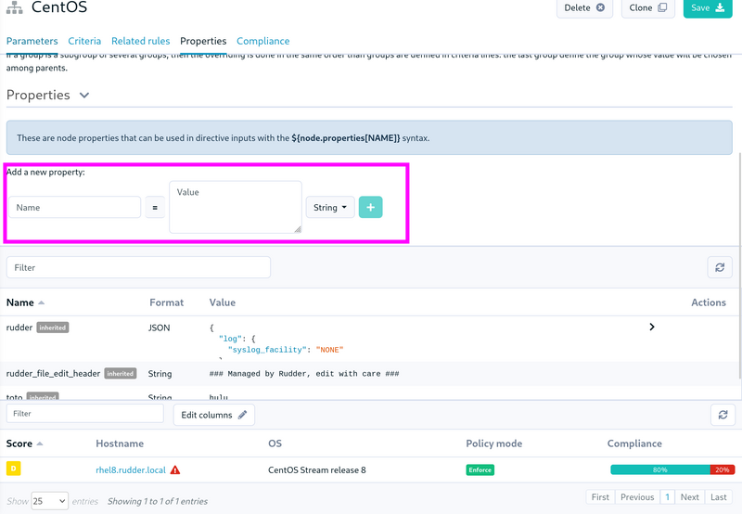Image resolution: width=742 pixels, height=514 pixels.
Task: Open the String format dropdown
Action: point(330,207)
